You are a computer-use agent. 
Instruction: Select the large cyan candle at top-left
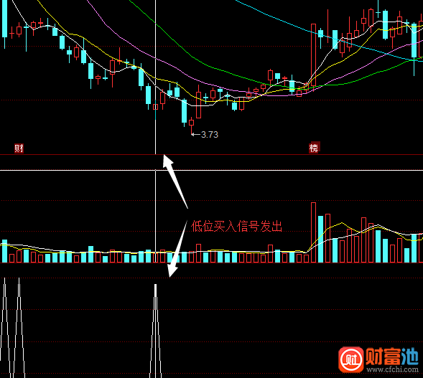4,19
